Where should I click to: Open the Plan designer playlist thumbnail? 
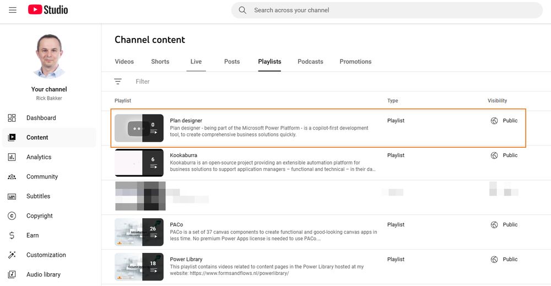(x=139, y=128)
